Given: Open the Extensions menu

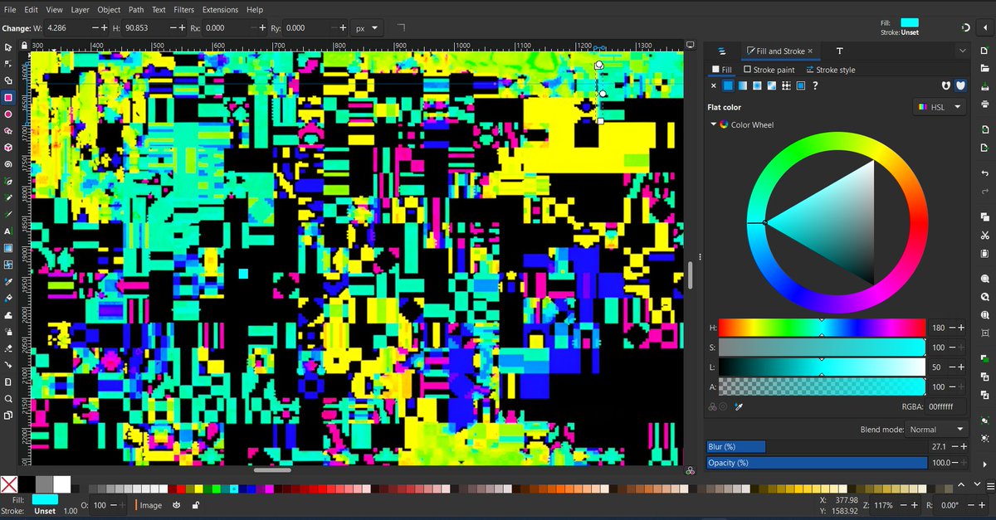Looking at the screenshot, I should (220, 9).
